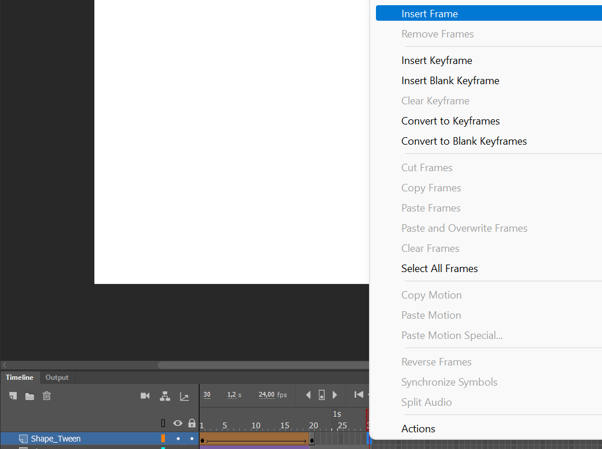Viewport: 602px width, 449px height.
Task: Click the 24,00 fps frame rate field
Action: tap(273, 394)
